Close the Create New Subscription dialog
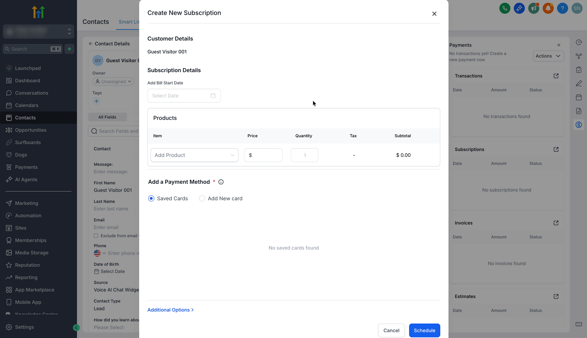 (x=434, y=14)
